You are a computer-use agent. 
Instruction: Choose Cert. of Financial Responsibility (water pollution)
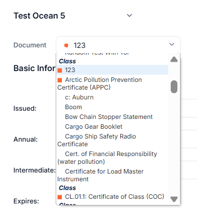112,158
